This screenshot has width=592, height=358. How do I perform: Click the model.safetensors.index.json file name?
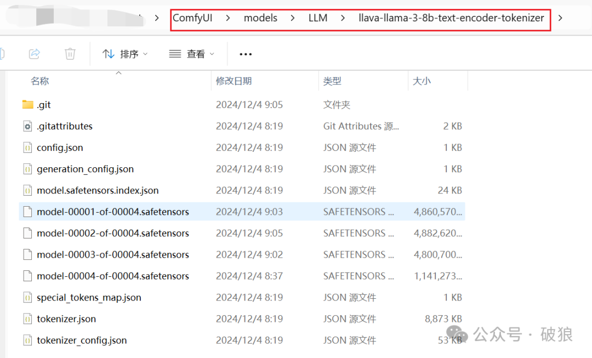click(98, 190)
